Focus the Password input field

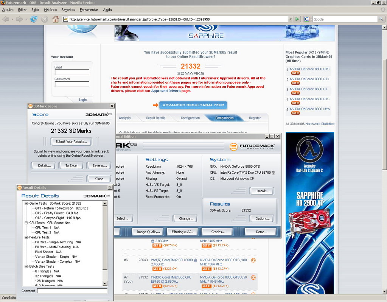click(x=72, y=84)
